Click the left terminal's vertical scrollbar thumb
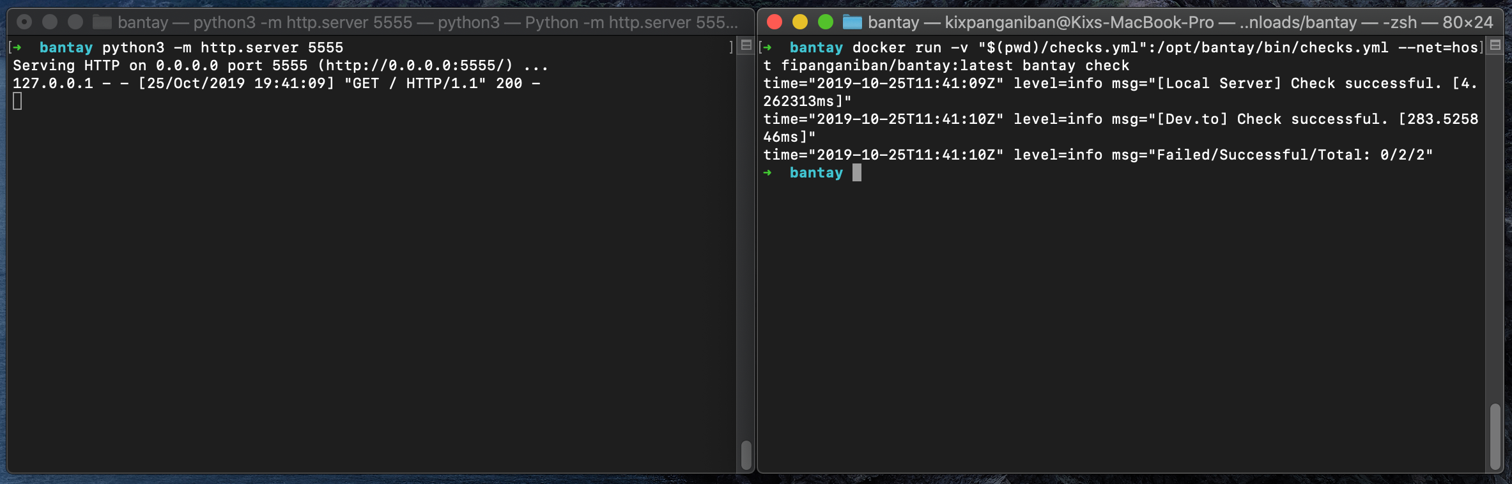This screenshot has width=1512, height=484. tap(746, 455)
